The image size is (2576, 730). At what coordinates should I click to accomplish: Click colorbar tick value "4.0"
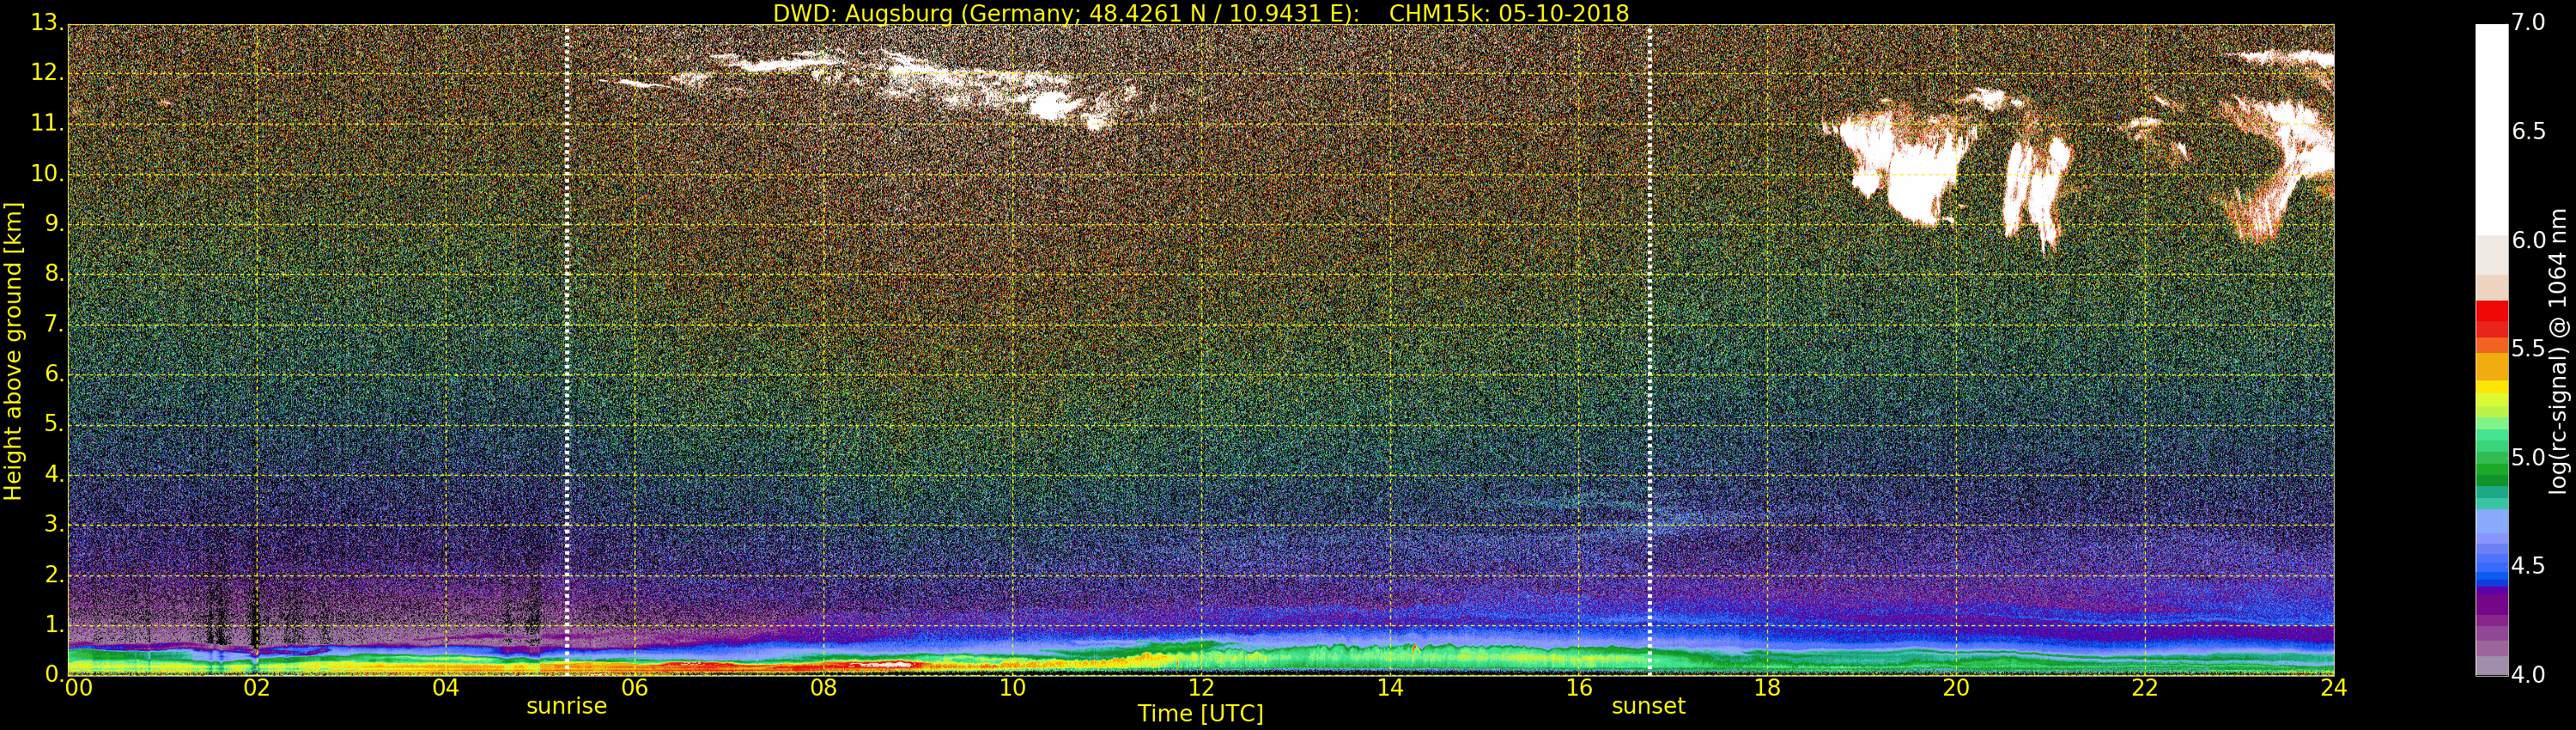pyautogui.click(x=2529, y=675)
